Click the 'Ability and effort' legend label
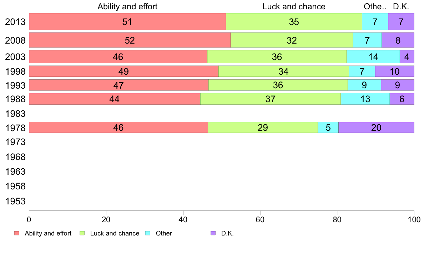424x263 pixels. 48,233
